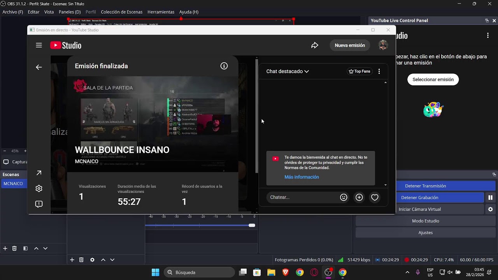Go back using the left arrow in Studio
The width and height of the screenshot is (498, 280).
[x=39, y=67]
